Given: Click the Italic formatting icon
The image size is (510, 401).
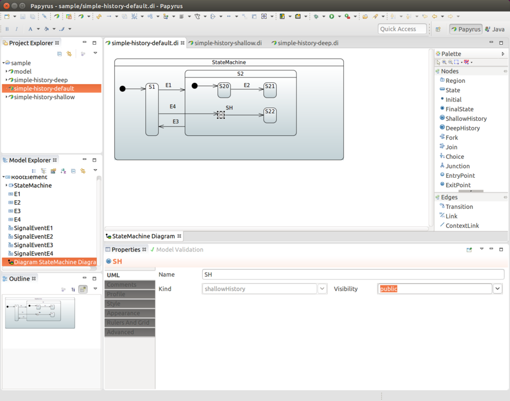Looking at the screenshot, I should tap(16, 29).
